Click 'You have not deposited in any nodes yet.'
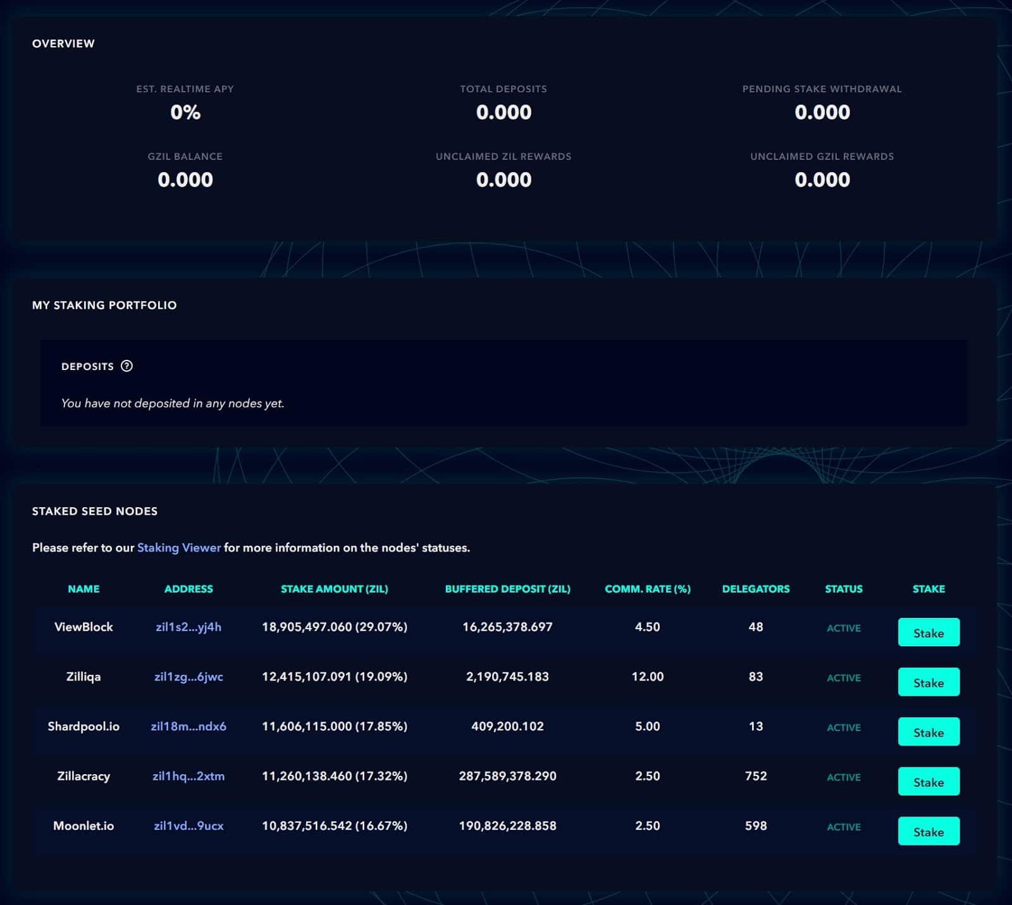This screenshot has width=1012, height=905. [x=173, y=403]
